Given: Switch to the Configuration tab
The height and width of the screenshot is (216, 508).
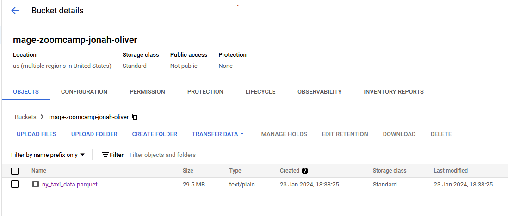Looking at the screenshot, I should pyautogui.click(x=84, y=92).
